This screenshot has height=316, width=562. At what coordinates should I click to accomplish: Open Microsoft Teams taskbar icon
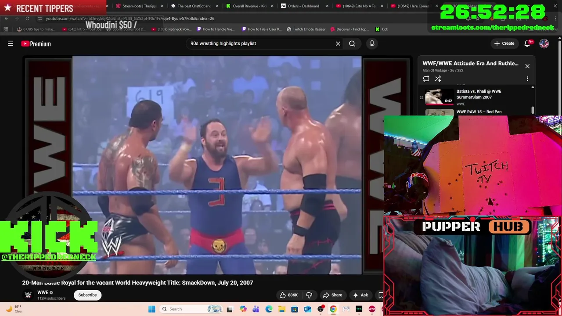(256, 309)
